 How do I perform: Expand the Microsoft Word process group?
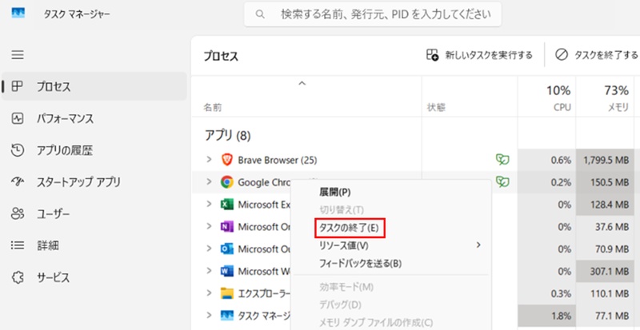(210, 271)
